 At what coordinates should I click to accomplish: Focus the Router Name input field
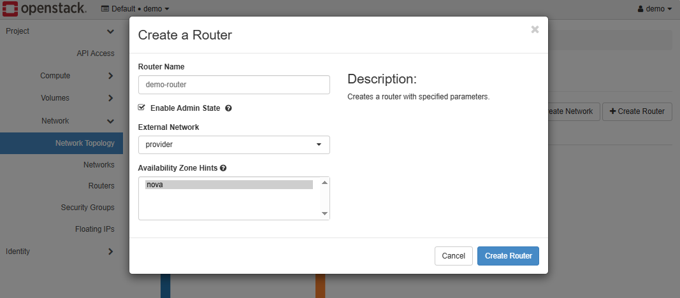click(234, 85)
